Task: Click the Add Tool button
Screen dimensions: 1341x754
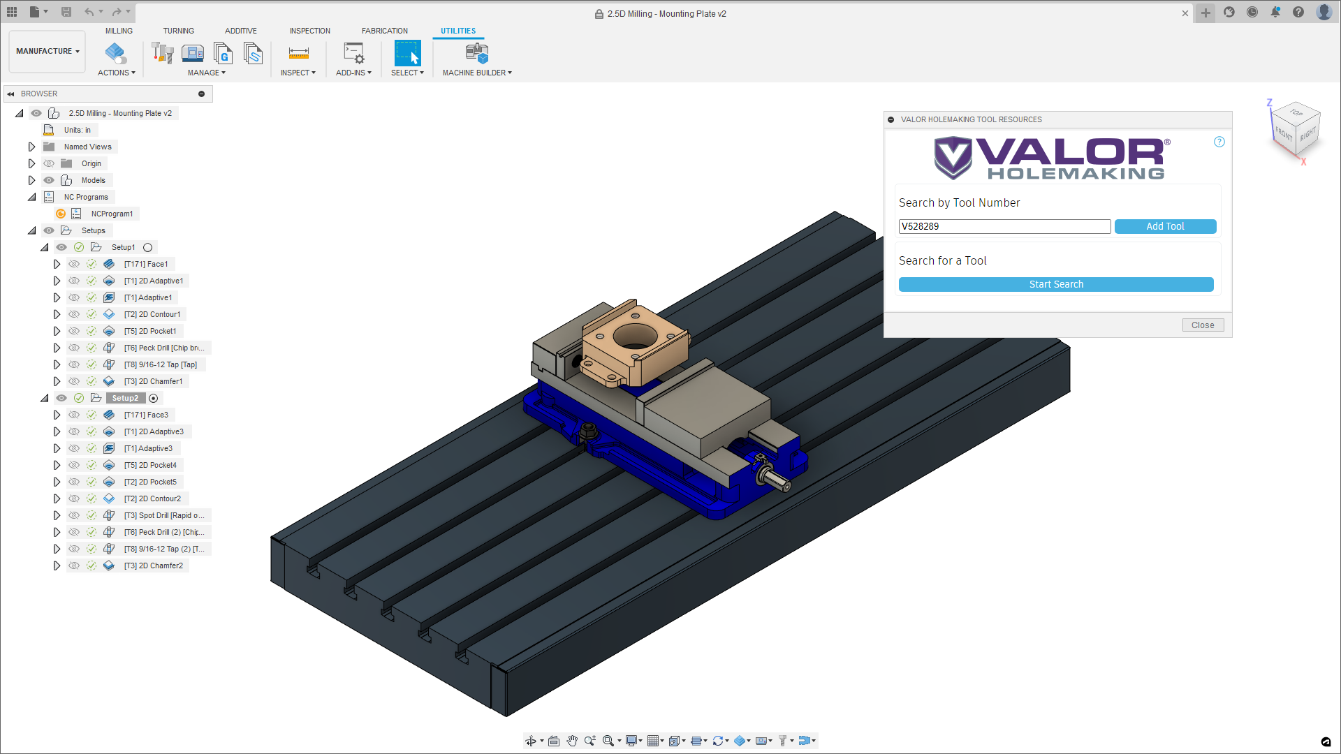Action: 1164,226
